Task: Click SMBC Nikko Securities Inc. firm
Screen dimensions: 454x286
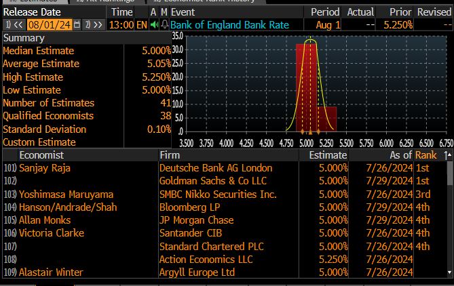Action: [x=218, y=195]
